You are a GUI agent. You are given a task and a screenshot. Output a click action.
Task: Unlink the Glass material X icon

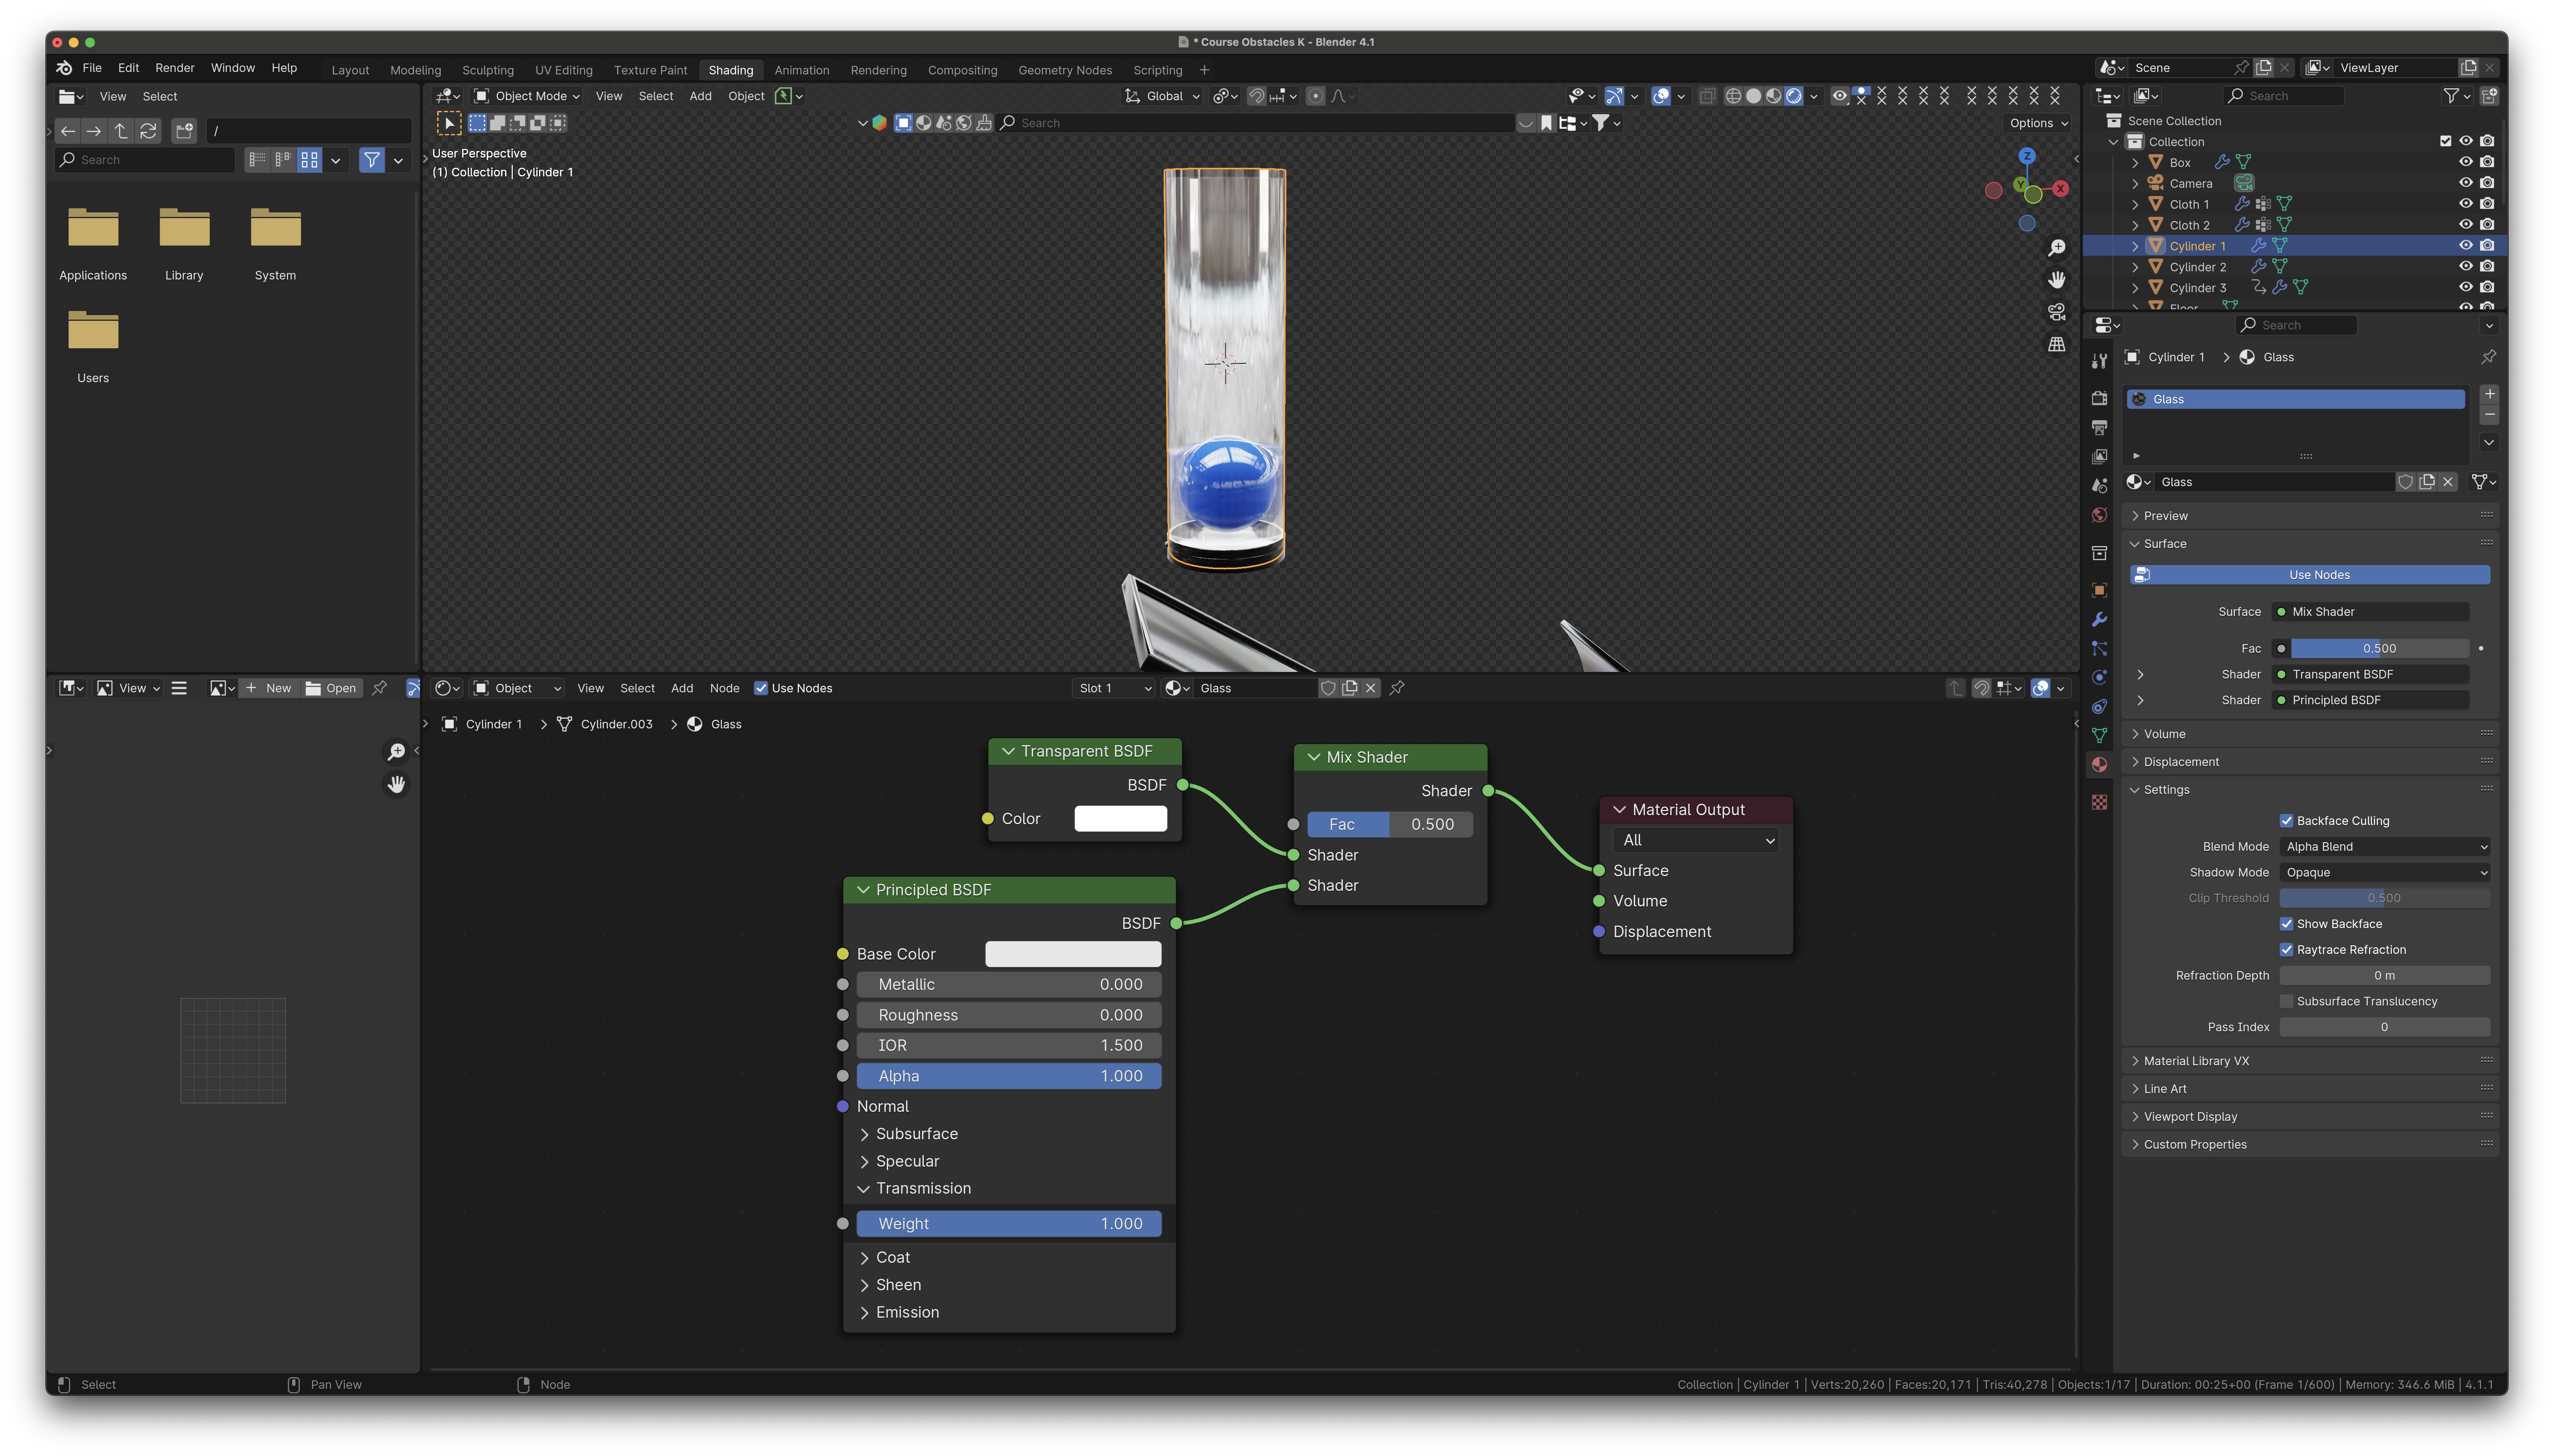pyautogui.click(x=2448, y=482)
